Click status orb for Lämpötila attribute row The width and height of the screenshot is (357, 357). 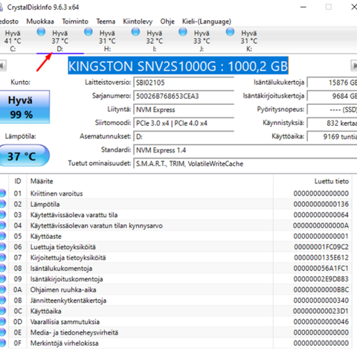click(2, 204)
